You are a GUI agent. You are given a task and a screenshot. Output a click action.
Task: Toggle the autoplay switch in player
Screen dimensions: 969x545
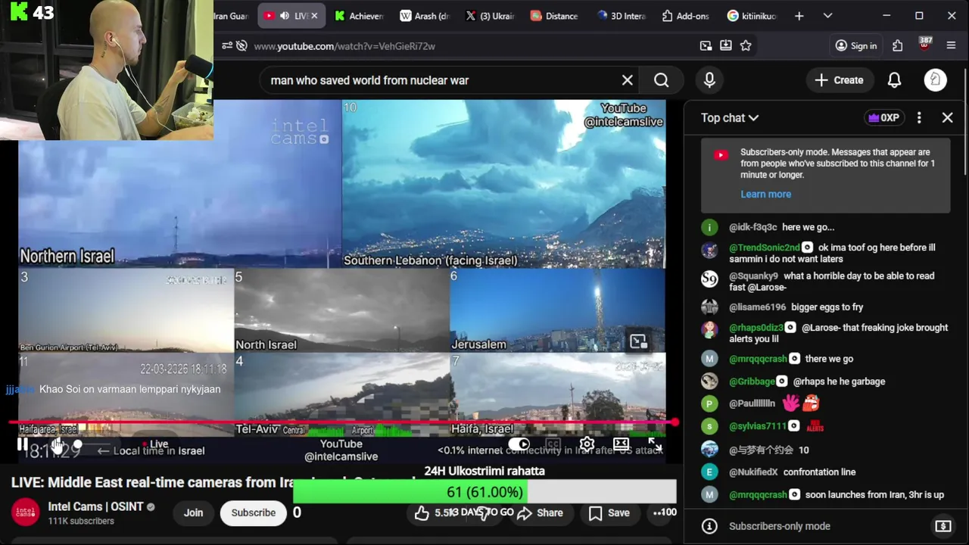coord(519,444)
